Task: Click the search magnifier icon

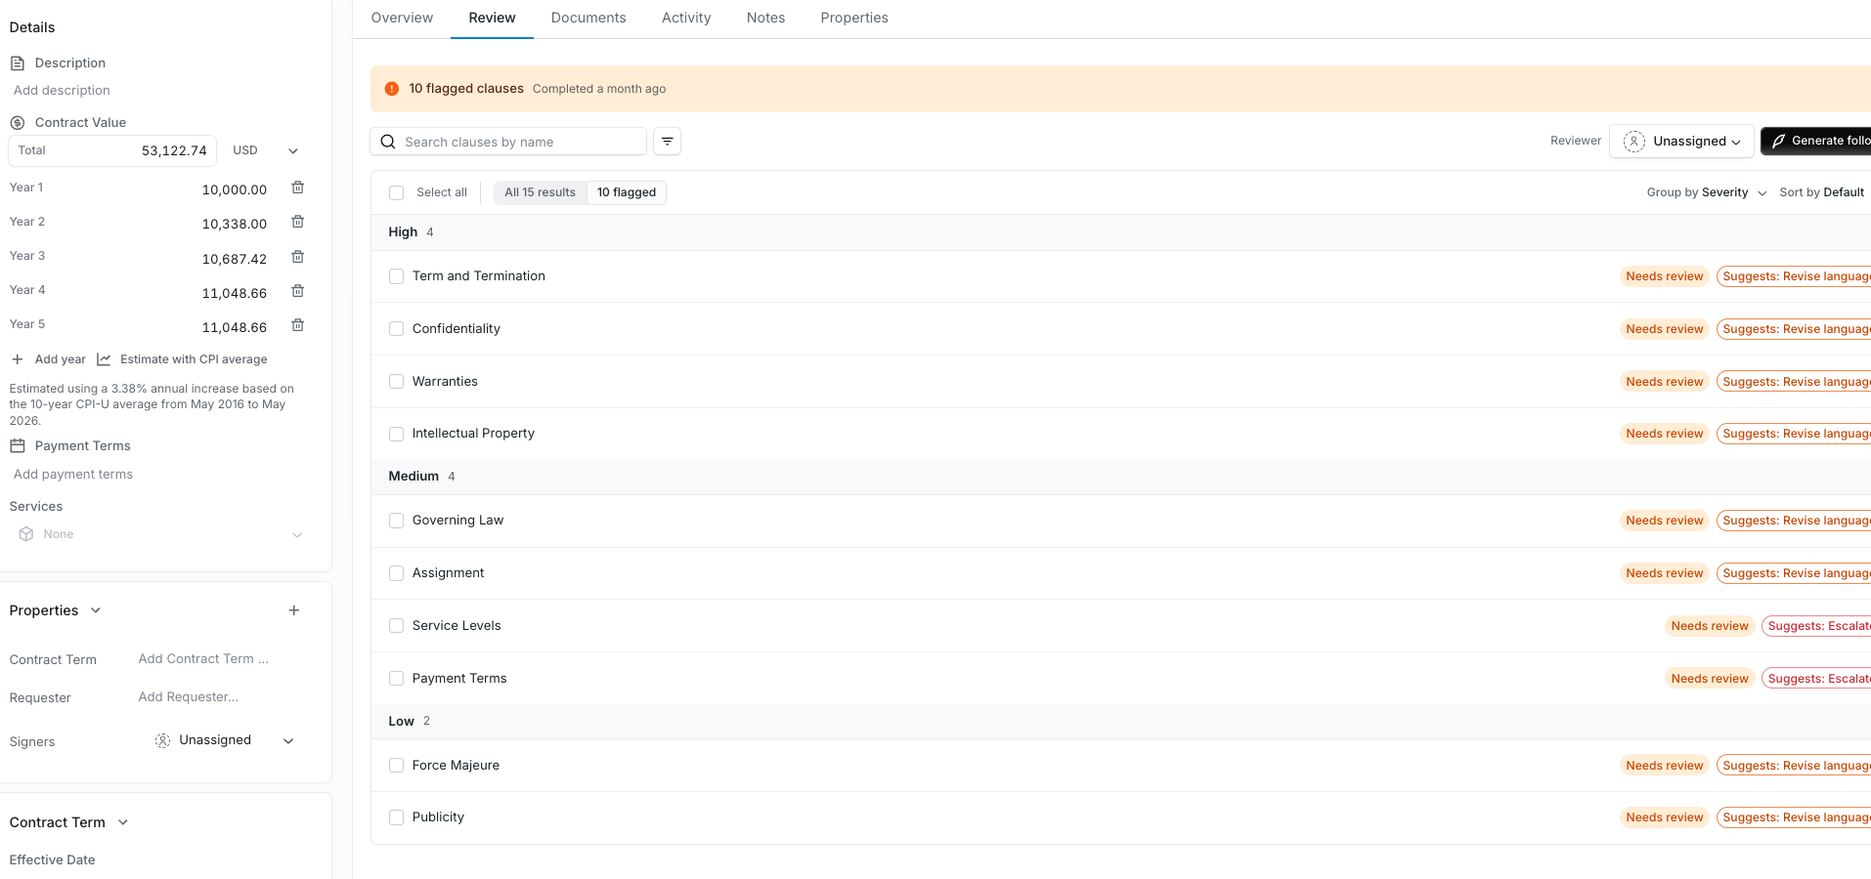Action: point(388,142)
